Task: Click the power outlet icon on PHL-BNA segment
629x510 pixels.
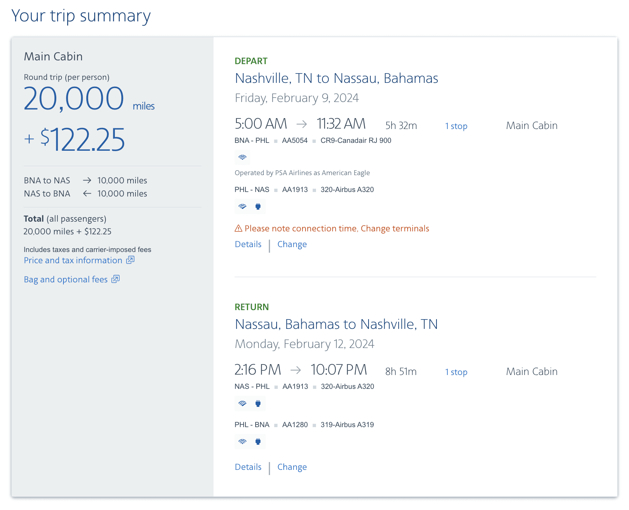Action: click(x=258, y=441)
